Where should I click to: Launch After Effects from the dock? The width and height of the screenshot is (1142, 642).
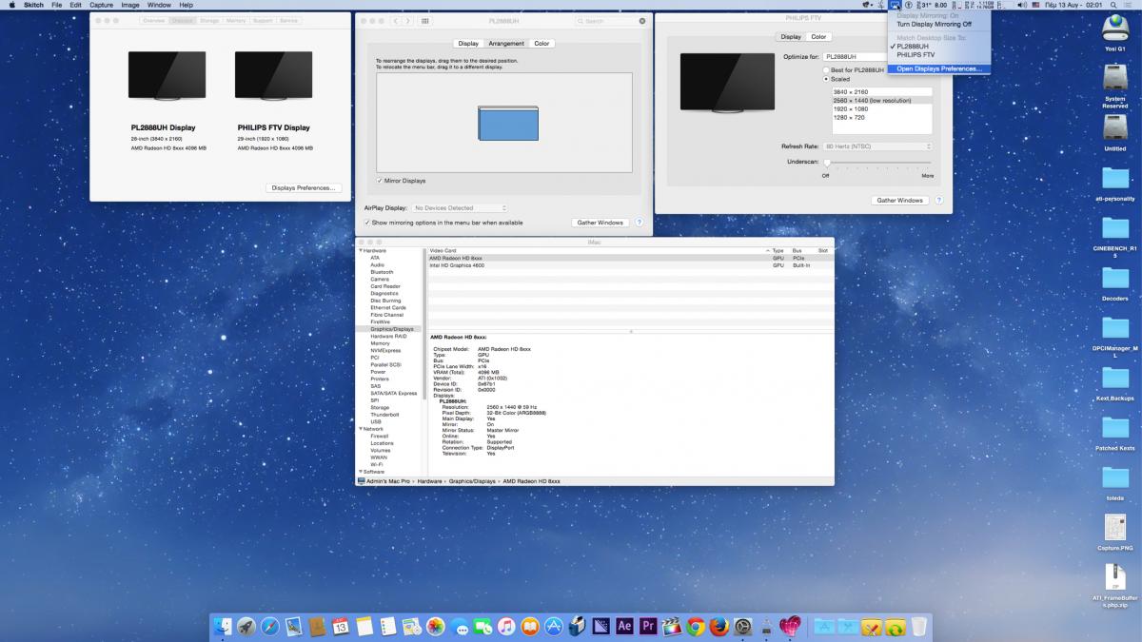point(624,627)
